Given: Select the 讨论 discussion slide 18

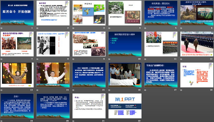Looking at the screenshot, I should [x=197, y=75].
